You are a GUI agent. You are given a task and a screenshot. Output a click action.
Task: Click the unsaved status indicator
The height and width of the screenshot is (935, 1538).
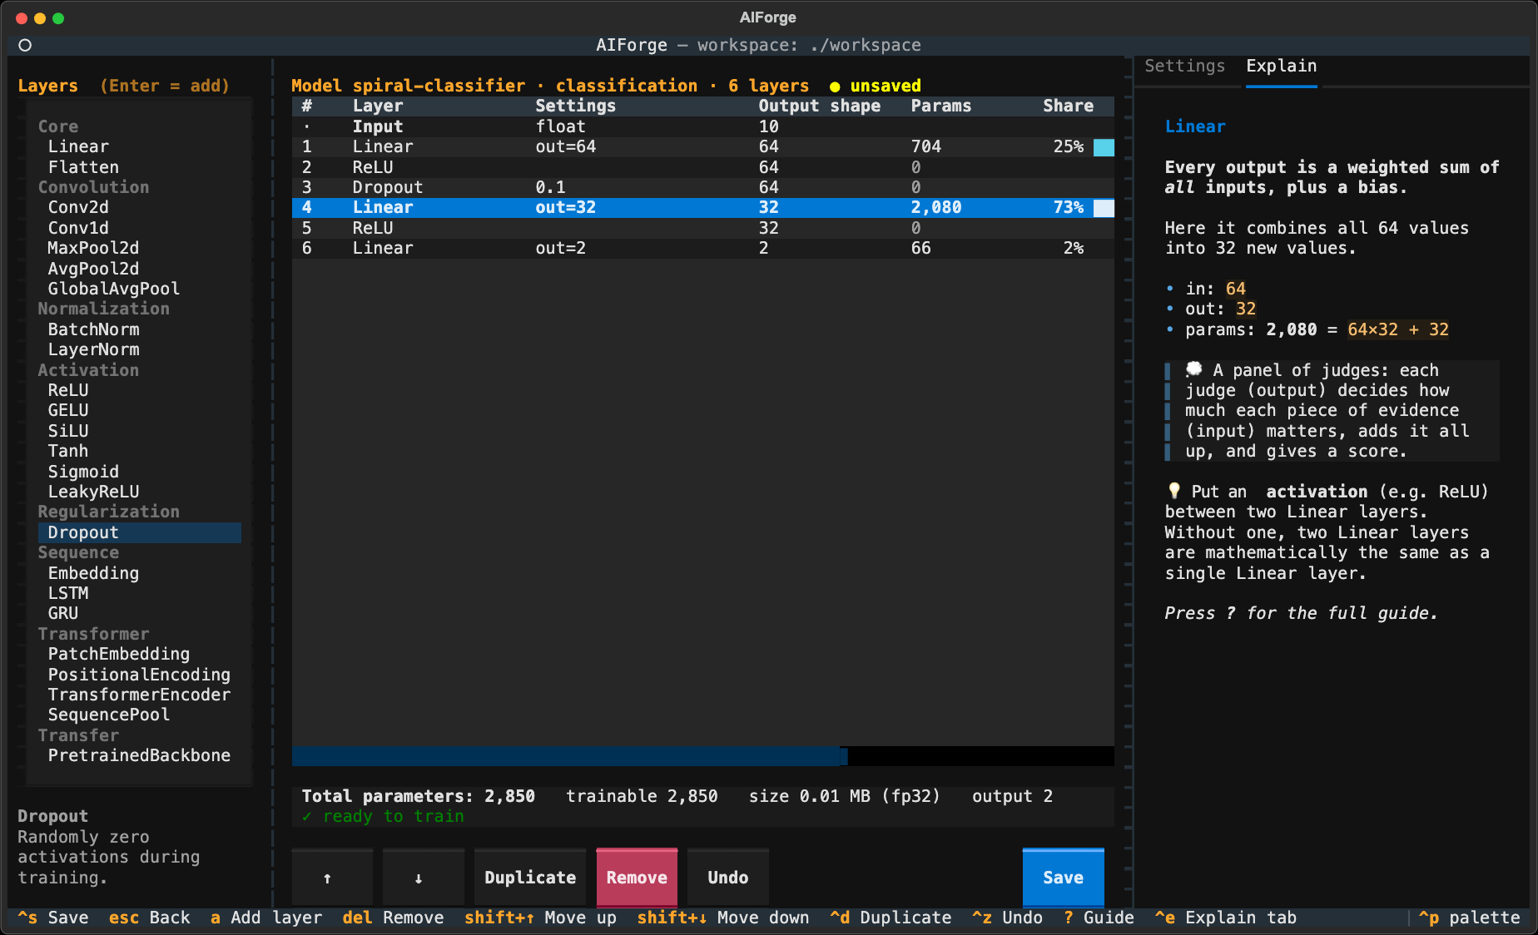pyautogui.click(x=876, y=86)
